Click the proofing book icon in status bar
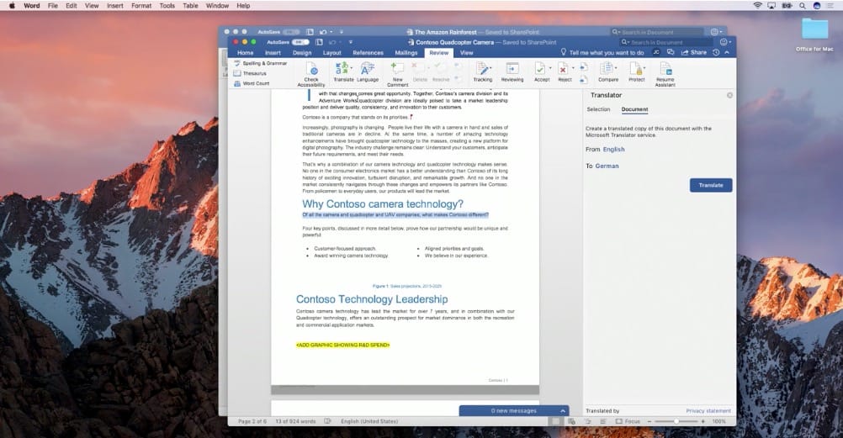This screenshot has width=843, height=438. click(x=327, y=421)
